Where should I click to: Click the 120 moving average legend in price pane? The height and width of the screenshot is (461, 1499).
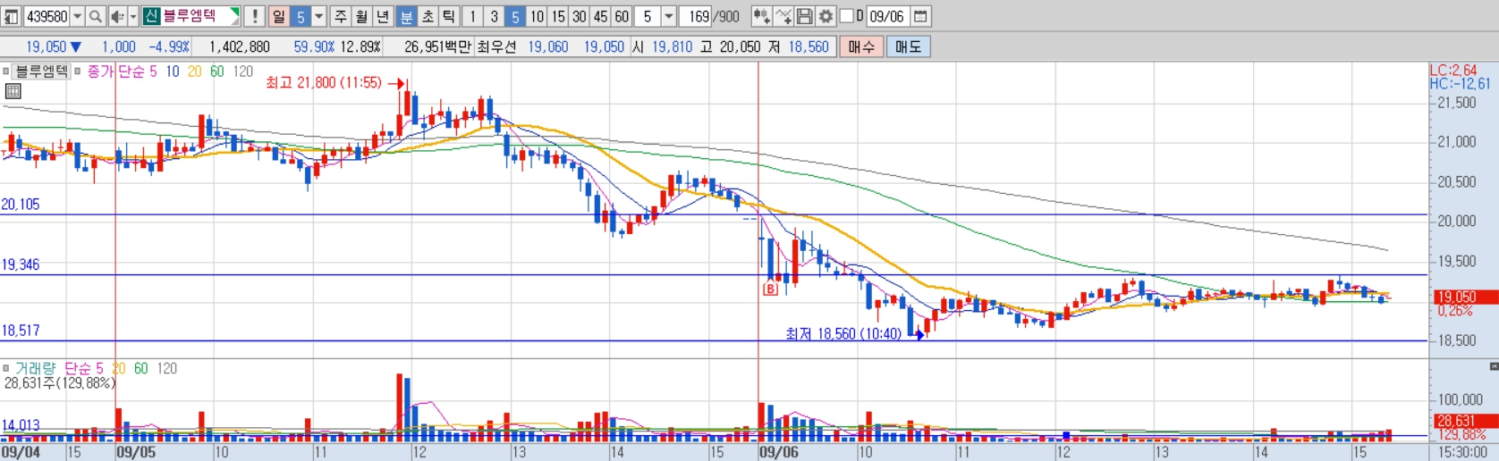pos(242,71)
